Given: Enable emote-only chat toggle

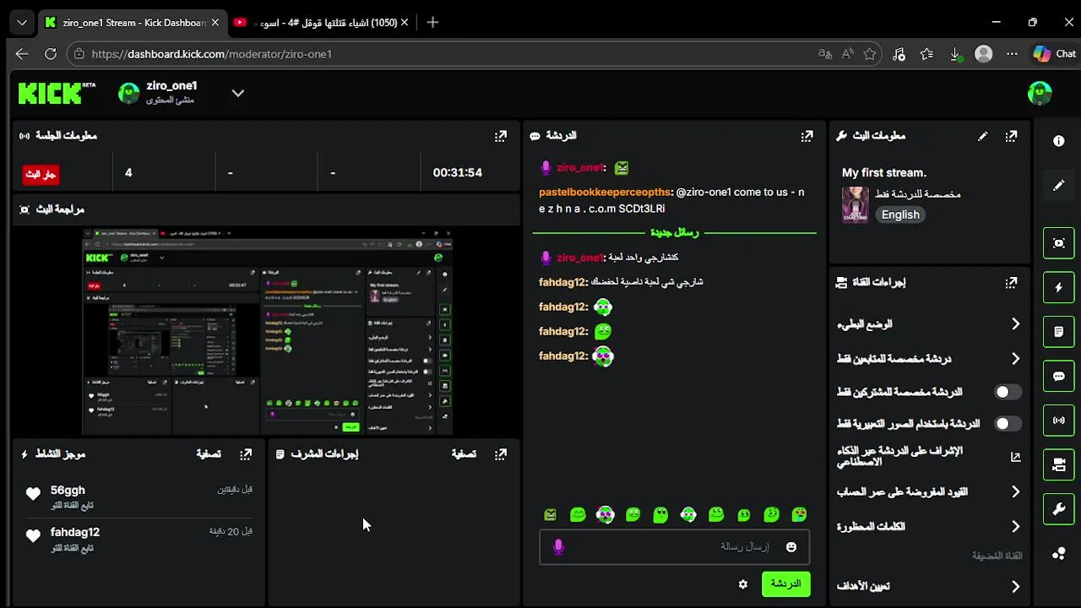Looking at the screenshot, I should pyautogui.click(x=1008, y=424).
